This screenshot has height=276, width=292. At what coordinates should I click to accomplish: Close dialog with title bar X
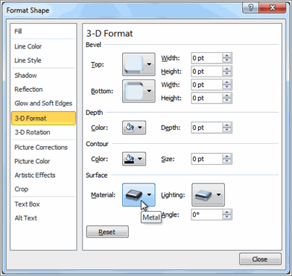(272, 8)
